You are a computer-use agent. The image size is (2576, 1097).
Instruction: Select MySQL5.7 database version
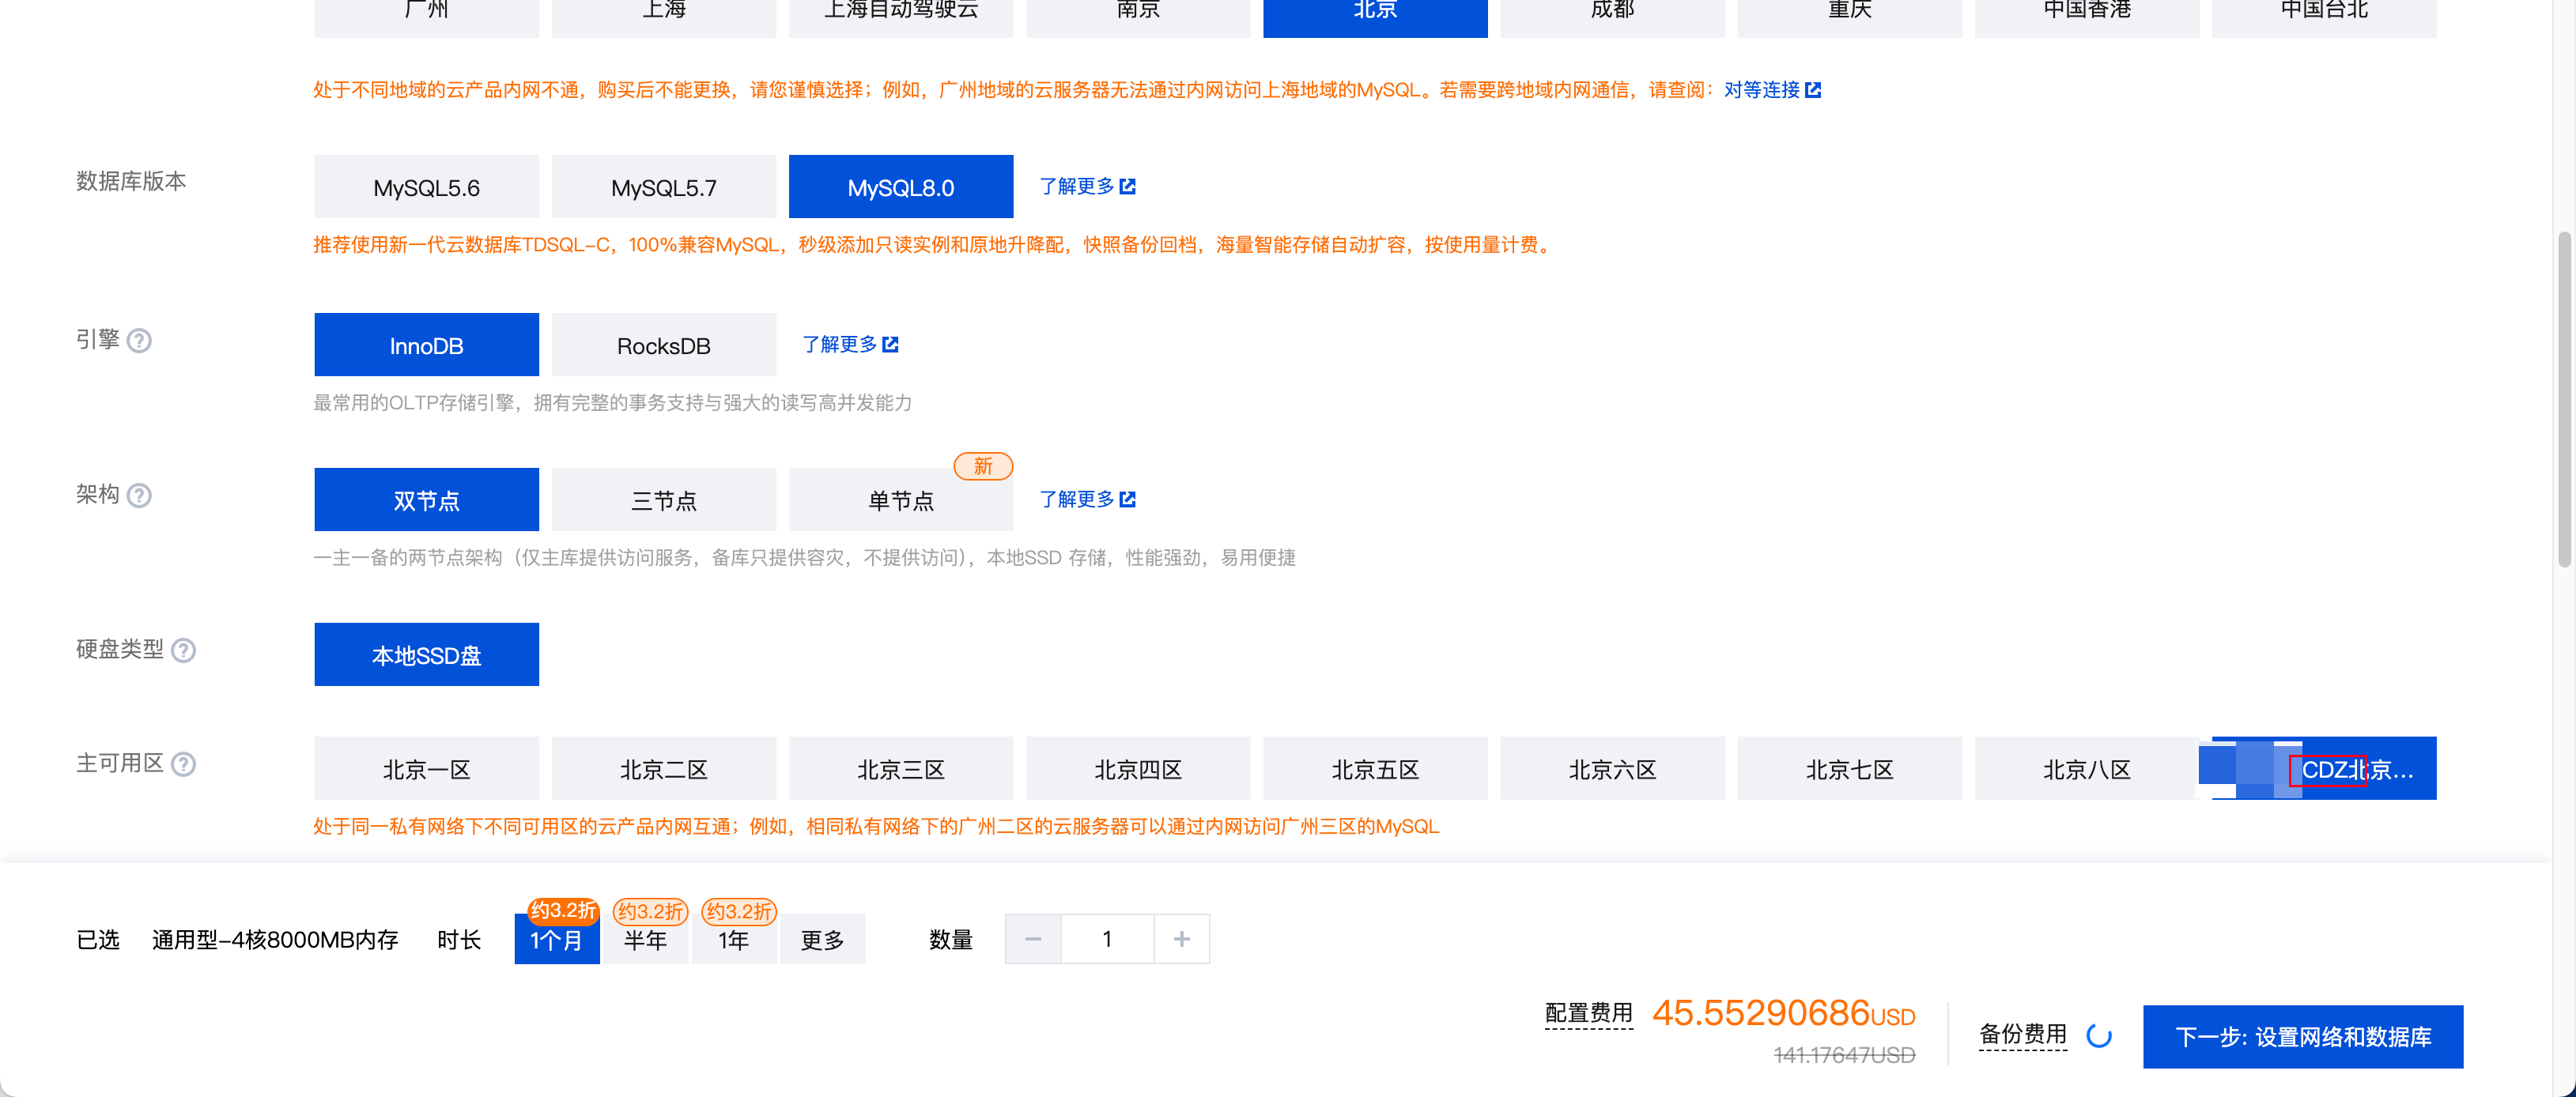(x=663, y=187)
